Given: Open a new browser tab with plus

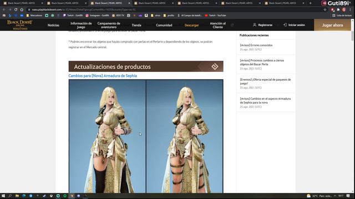Looking at the screenshot, I should pyautogui.click(x=311, y=3).
